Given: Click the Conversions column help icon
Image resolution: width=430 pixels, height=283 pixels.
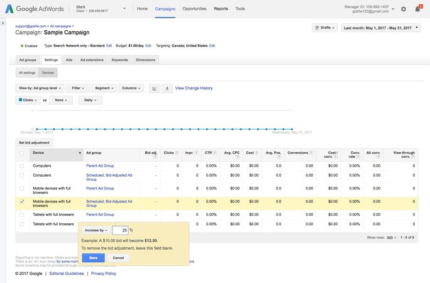Looking at the screenshot, I should click(x=311, y=153).
